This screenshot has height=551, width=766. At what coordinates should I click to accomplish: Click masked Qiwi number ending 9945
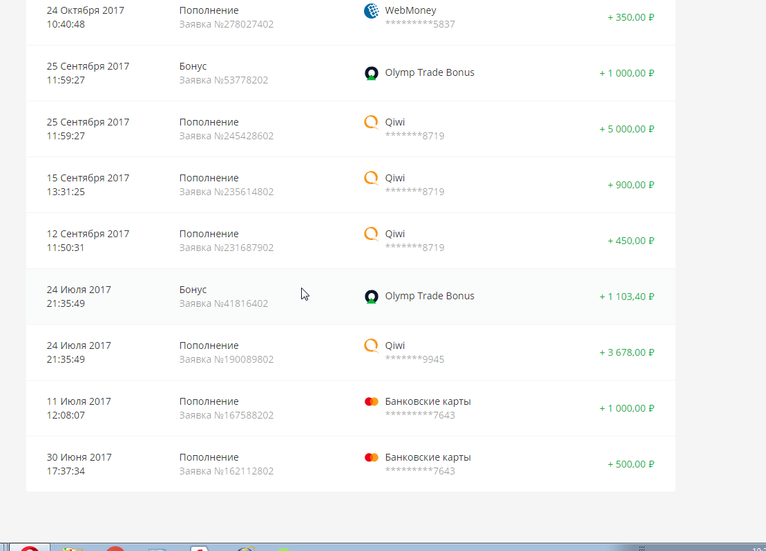414,359
